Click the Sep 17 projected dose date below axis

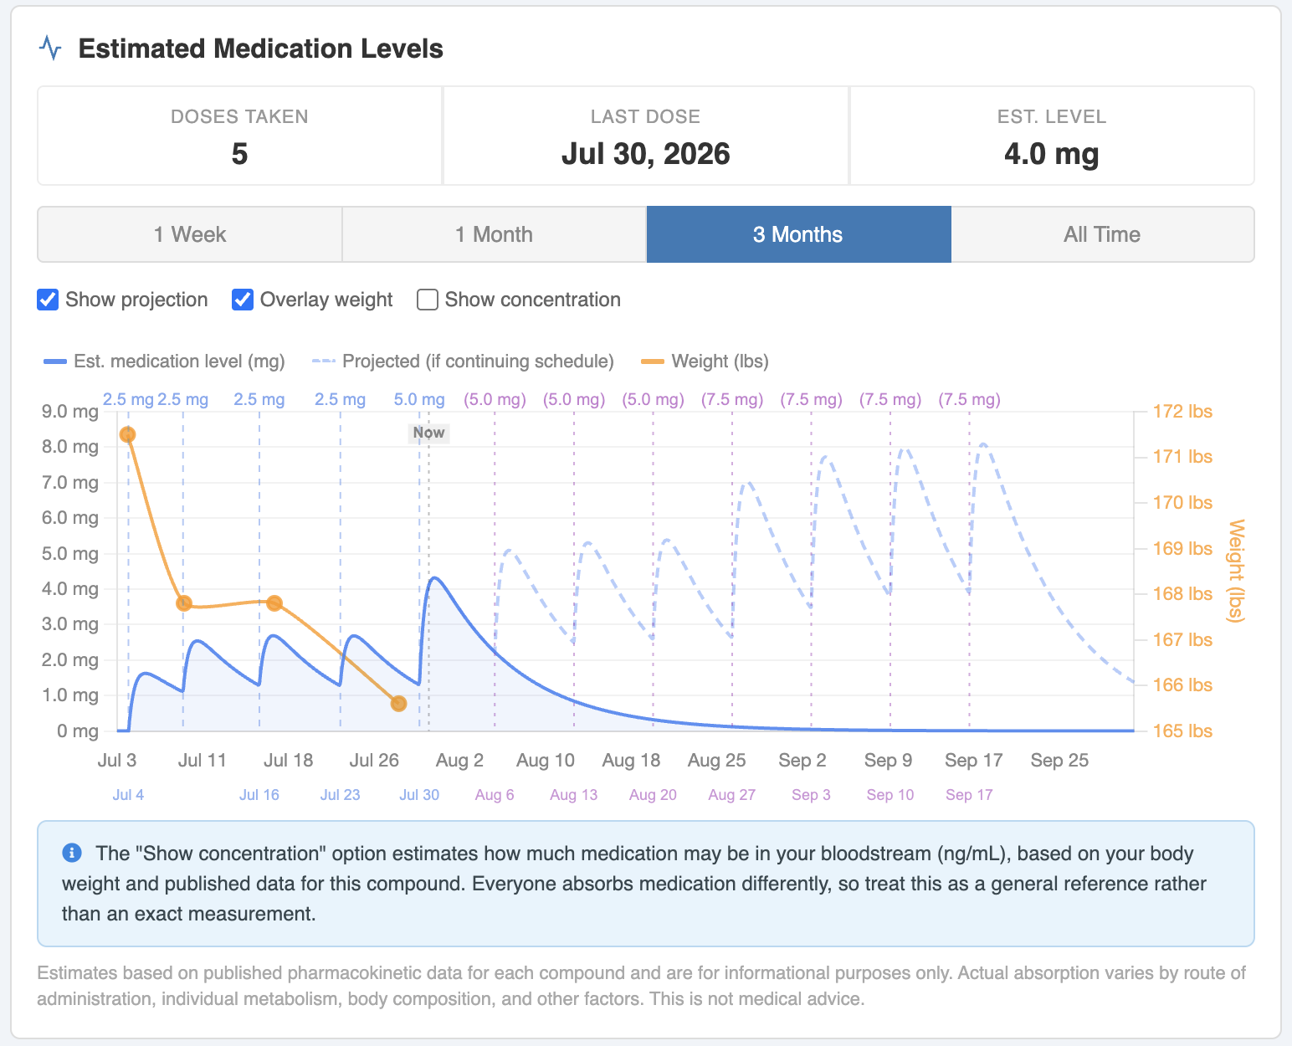pos(969,795)
